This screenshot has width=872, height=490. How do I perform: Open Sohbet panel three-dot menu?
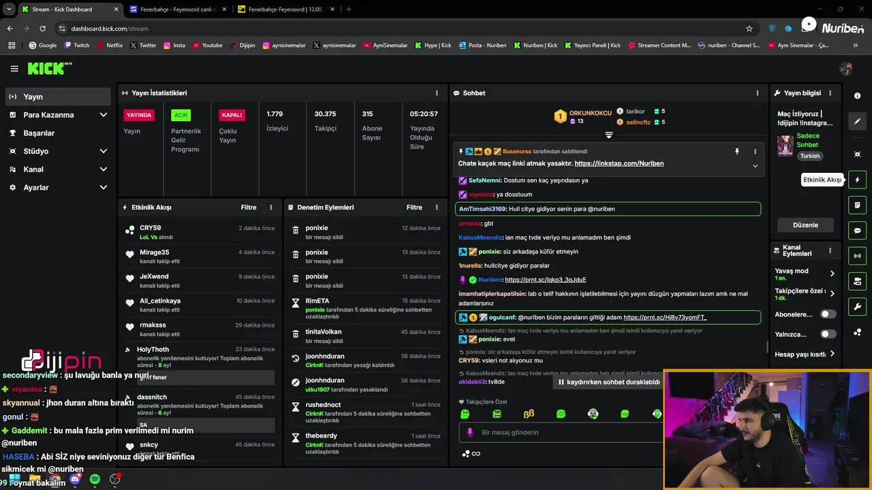[758, 93]
